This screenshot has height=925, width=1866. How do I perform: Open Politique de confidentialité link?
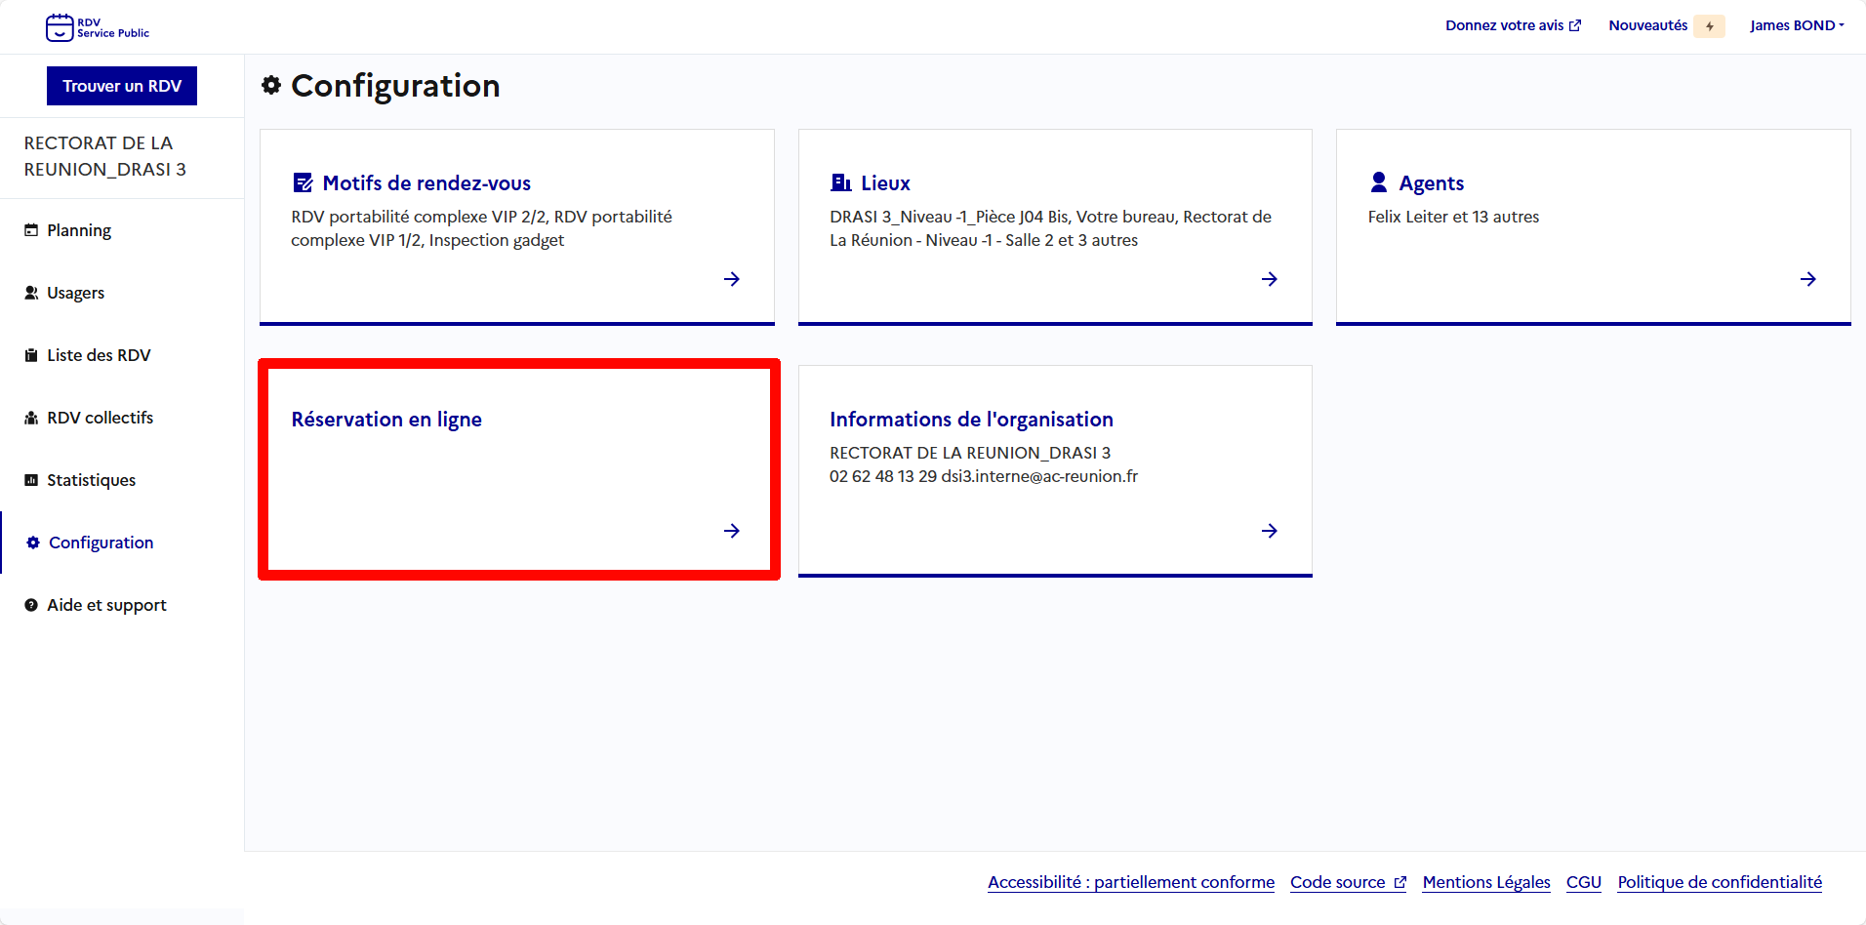[1720, 882]
